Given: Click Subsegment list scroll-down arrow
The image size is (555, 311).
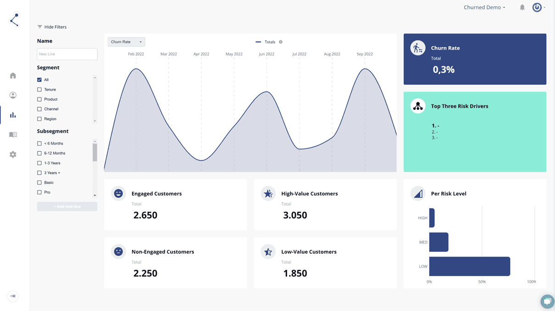Looking at the screenshot, I should [95, 196].
